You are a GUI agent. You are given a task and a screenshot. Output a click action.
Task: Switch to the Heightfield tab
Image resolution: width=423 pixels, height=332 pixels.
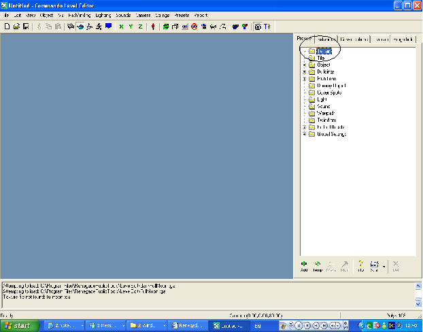tap(402, 39)
